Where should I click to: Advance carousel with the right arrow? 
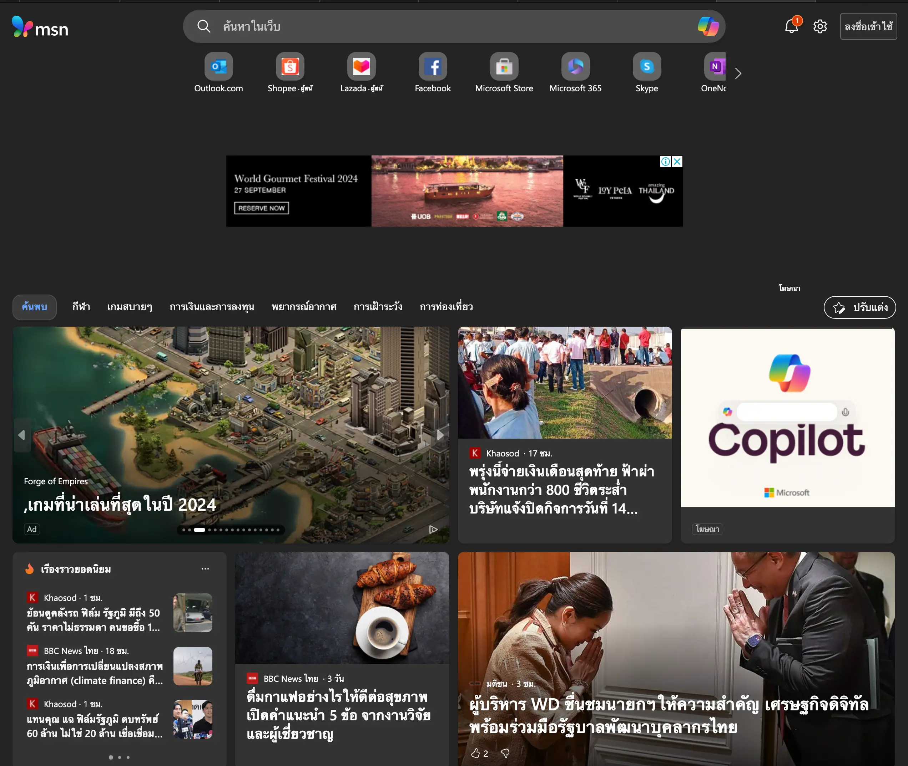440,435
